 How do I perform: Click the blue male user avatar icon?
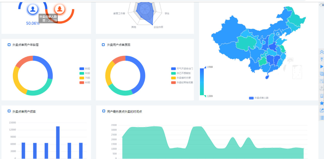click(x=33, y=9)
